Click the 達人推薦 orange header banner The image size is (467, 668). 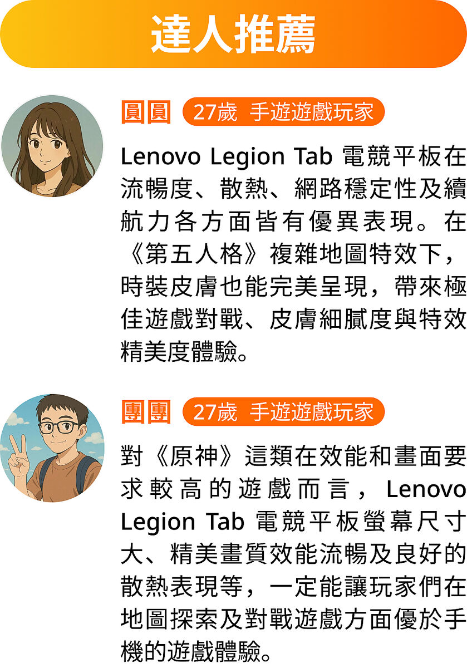pyautogui.click(x=233, y=34)
